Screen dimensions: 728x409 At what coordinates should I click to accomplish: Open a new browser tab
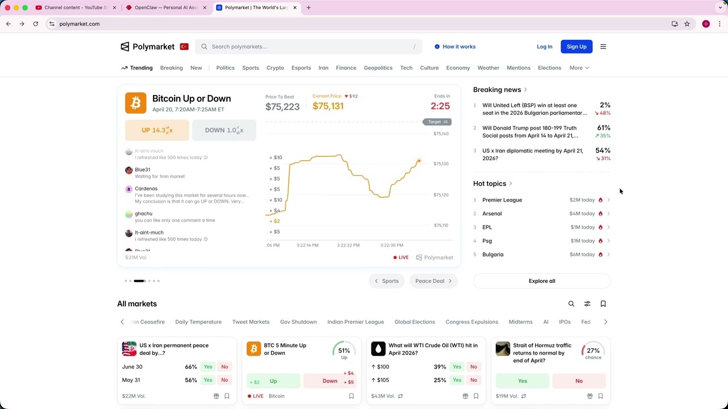(308, 7)
